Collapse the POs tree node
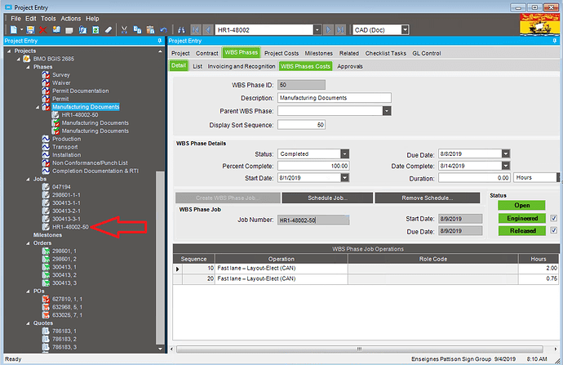Screen dimensions: 563x365 click(x=28, y=292)
